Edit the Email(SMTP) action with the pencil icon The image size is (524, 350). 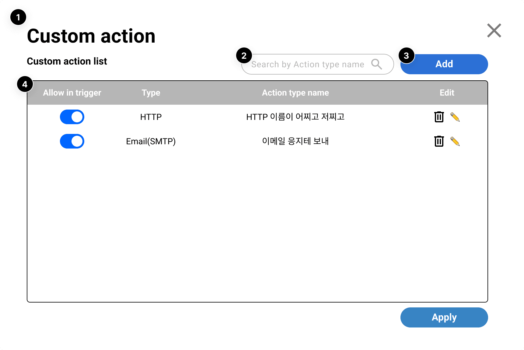pos(456,141)
